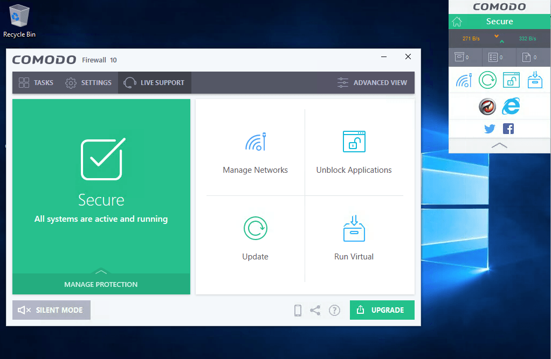551x359 pixels.
Task: Click widget Unblock Applications icon
Action: [x=511, y=80]
